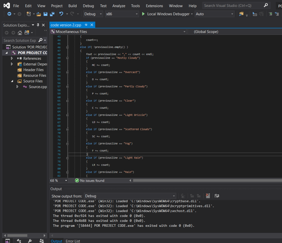Open the New Project icon
The height and width of the screenshot is (243, 282).
pyautogui.click(x=29, y=14)
